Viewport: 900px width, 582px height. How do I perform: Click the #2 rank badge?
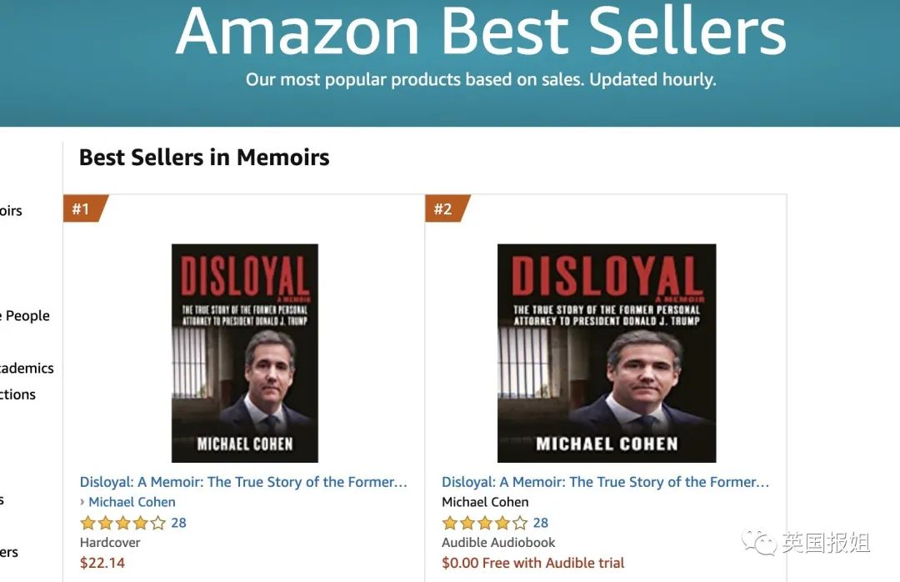[447, 208]
